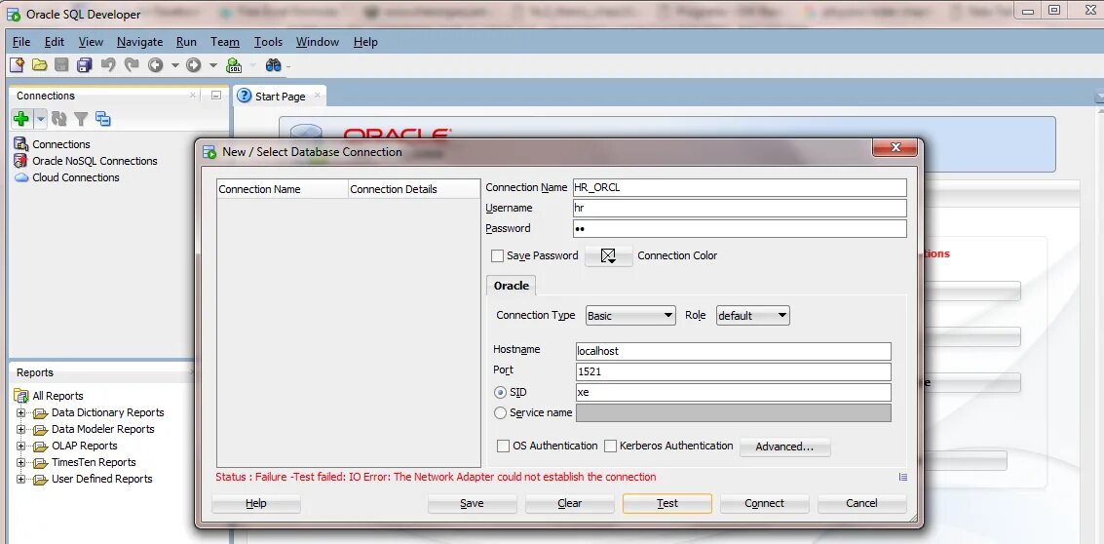Viewport: 1104px width, 544px height.
Task: Click the Connection Name input field
Action: 740,187
